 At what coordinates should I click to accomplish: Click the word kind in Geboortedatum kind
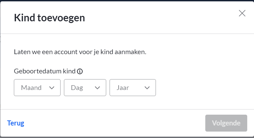(x=69, y=71)
